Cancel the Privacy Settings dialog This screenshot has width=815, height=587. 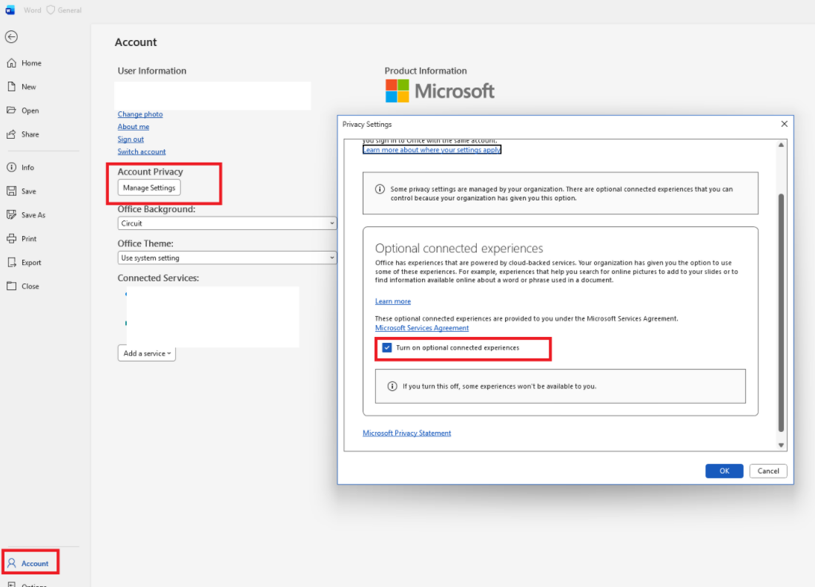[x=768, y=471]
